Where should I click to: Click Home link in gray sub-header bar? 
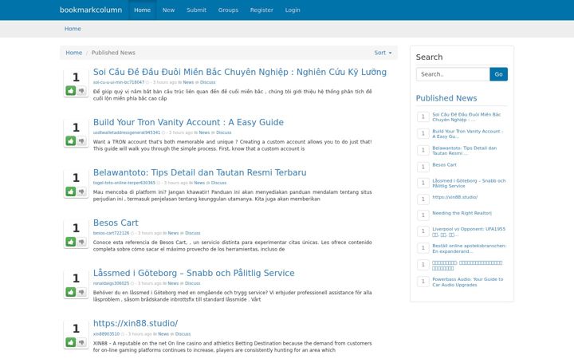click(73, 29)
